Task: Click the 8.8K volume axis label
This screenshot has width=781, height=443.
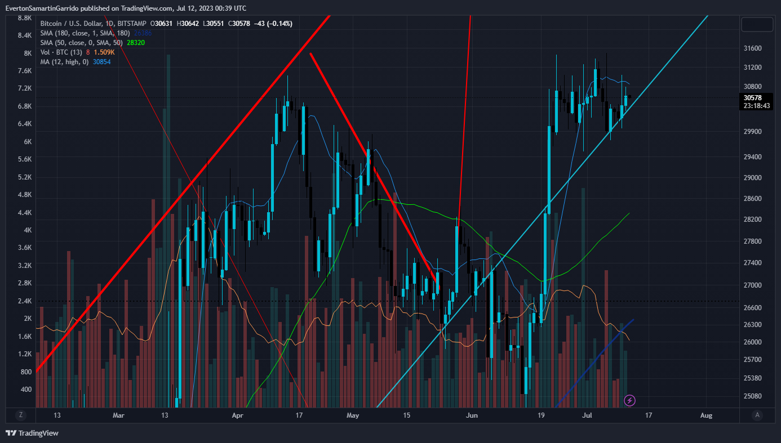Action: pyautogui.click(x=25, y=18)
